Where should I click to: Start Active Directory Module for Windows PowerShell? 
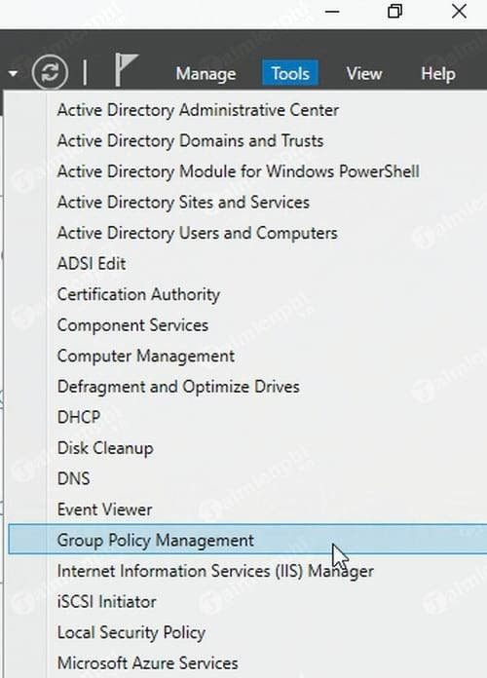(x=239, y=171)
